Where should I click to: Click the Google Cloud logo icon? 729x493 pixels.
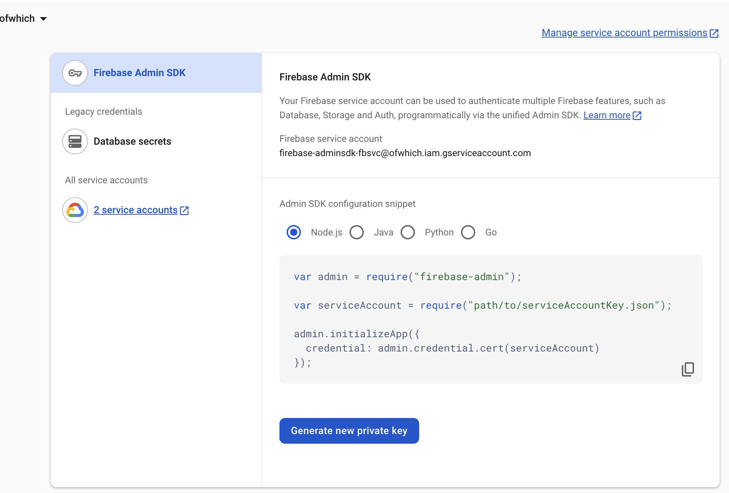tap(75, 210)
